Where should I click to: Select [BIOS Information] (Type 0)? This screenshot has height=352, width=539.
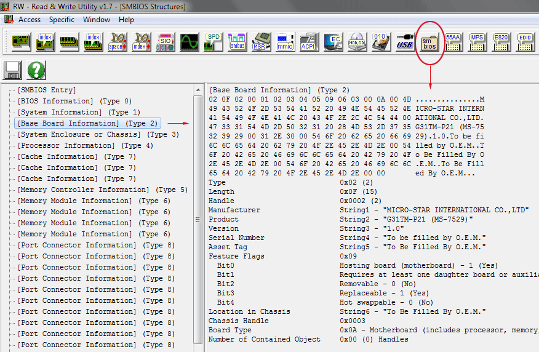[74, 101]
